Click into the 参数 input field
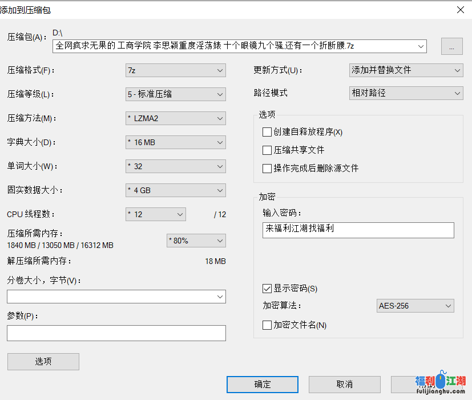Viewport: 472px width, 400px height. 116,333
